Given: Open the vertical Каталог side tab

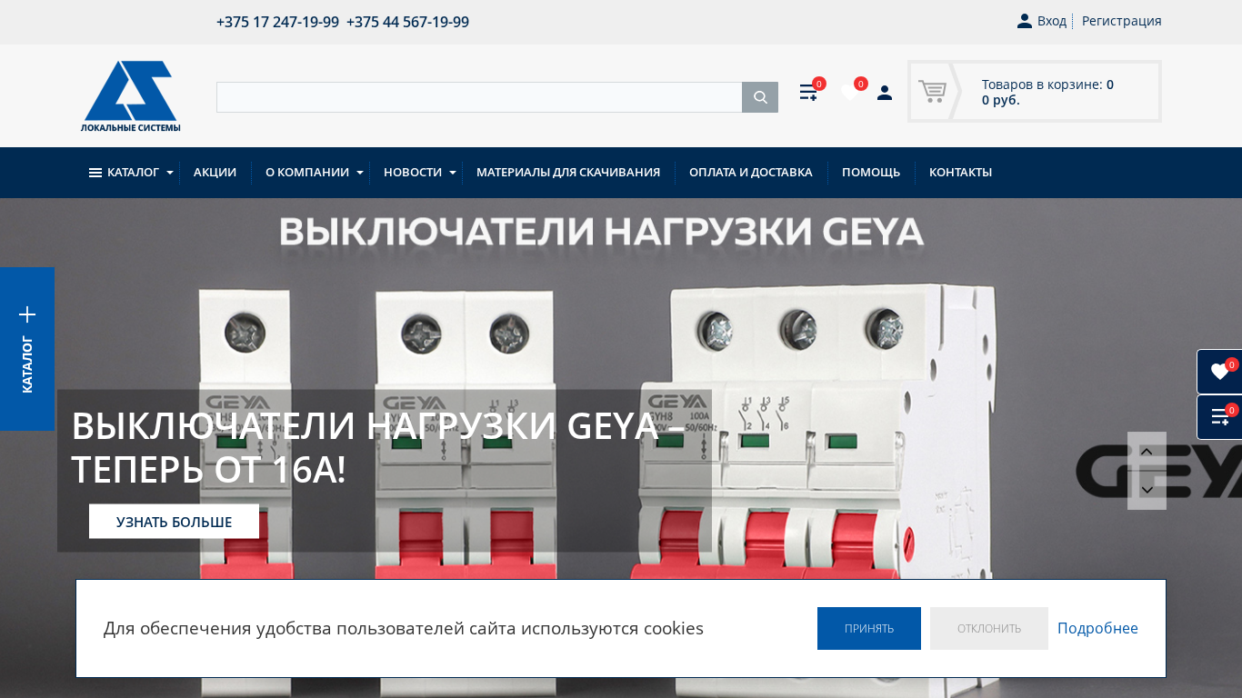Looking at the screenshot, I should coord(27,349).
